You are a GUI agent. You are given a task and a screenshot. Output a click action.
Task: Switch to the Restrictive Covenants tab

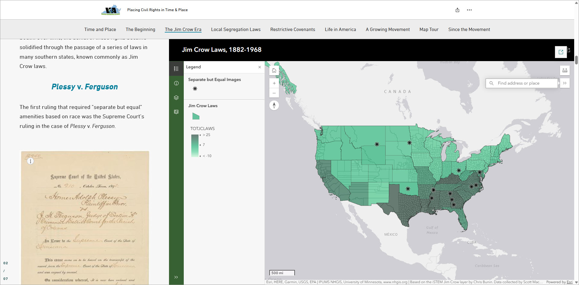pyautogui.click(x=293, y=29)
